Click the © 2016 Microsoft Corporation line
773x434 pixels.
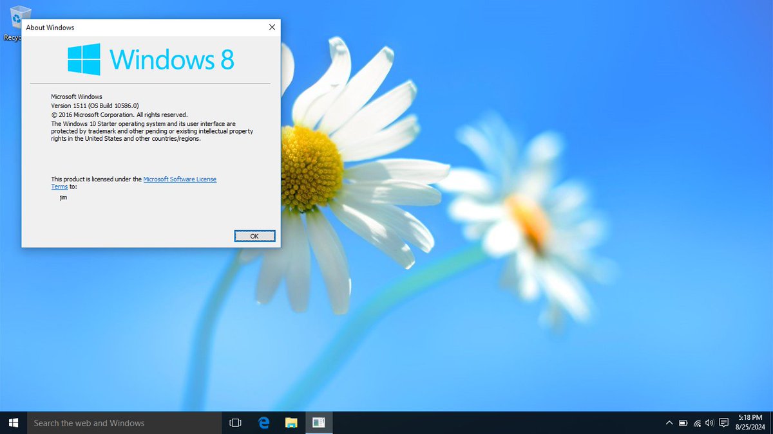click(119, 114)
